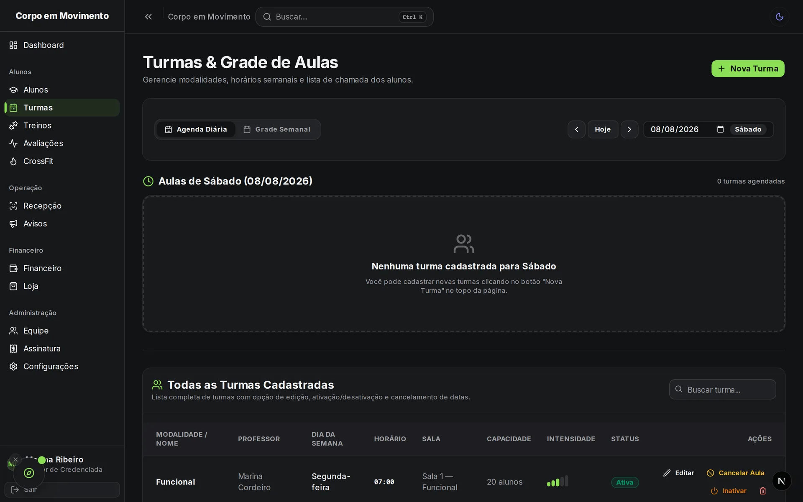Click the clock icon beside Aulas de Sábado
The height and width of the screenshot is (502, 803).
tap(148, 181)
